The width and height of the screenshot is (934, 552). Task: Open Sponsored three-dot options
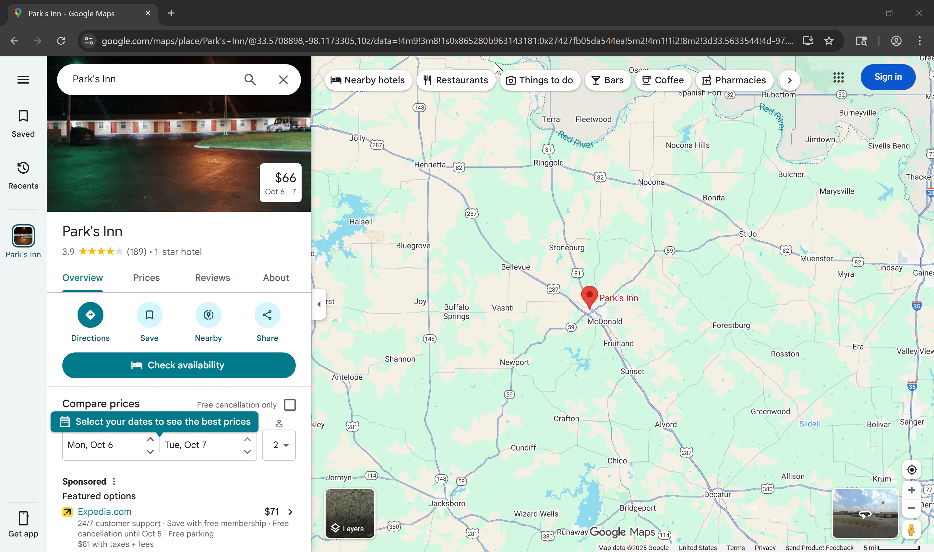click(114, 481)
